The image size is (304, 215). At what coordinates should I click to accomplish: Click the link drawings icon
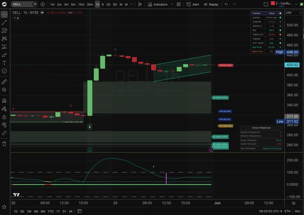point(4,133)
